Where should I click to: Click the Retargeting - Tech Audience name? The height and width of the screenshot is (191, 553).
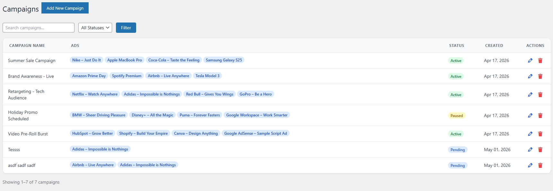26,95
